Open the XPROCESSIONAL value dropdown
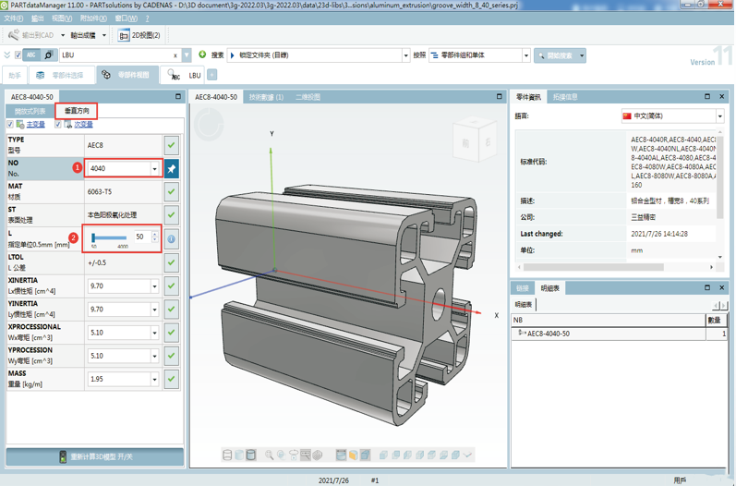Screen dimensions: 736x486 click(154, 333)
